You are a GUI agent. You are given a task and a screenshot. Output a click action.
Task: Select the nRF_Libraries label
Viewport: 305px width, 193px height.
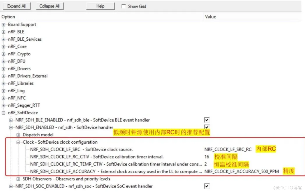(x=21, y=83)
